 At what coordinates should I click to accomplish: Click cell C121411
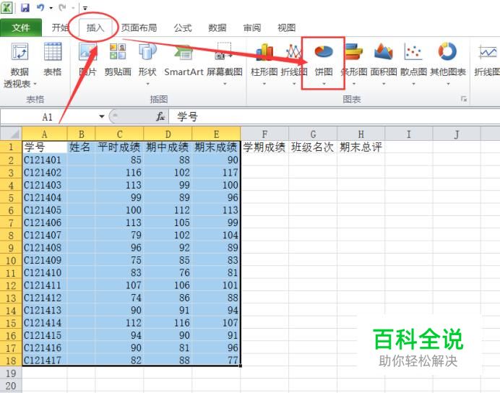pos(45,285)
